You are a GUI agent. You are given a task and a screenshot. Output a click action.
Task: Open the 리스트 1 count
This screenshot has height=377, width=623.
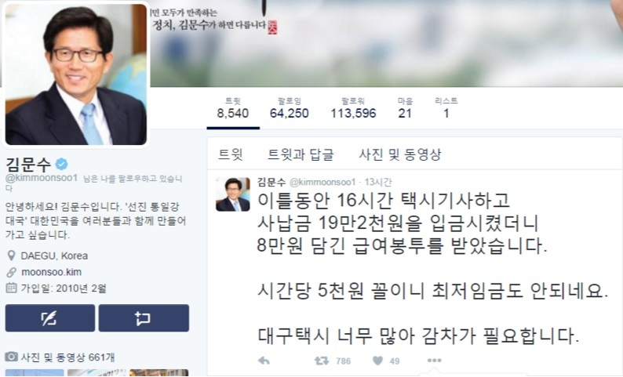point(446,108)
